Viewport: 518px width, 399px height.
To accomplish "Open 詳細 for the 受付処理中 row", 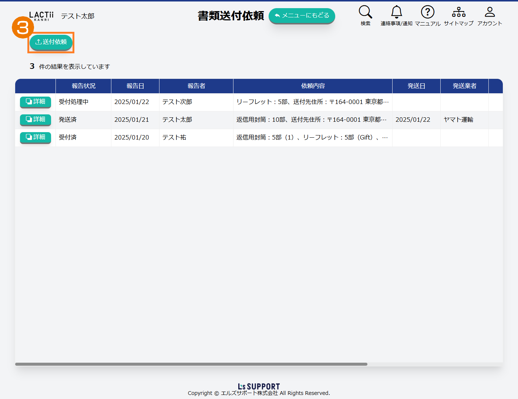I will pos(36,102).
